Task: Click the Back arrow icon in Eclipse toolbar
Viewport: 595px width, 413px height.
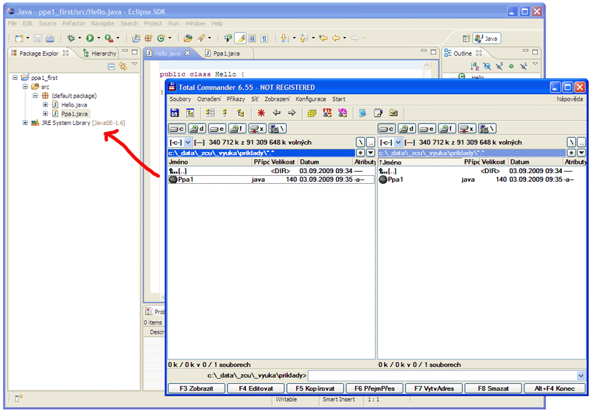Action: (x=336, y=38)
